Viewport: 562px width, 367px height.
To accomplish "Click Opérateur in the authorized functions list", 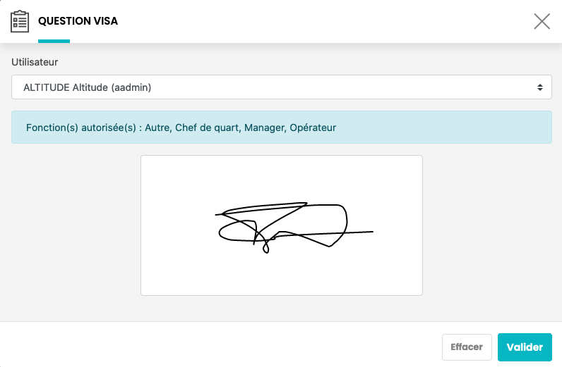I will 311,128.
